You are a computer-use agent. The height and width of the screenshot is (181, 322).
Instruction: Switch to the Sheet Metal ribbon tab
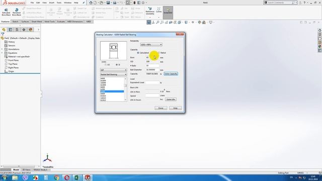click(37, 22)
